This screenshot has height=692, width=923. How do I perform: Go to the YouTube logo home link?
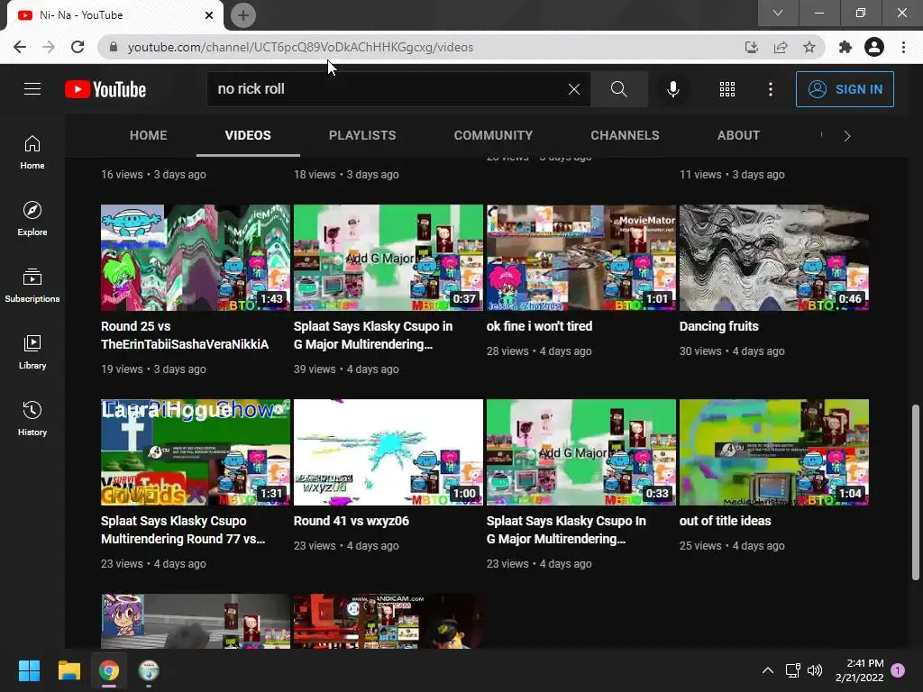point(105,89)
